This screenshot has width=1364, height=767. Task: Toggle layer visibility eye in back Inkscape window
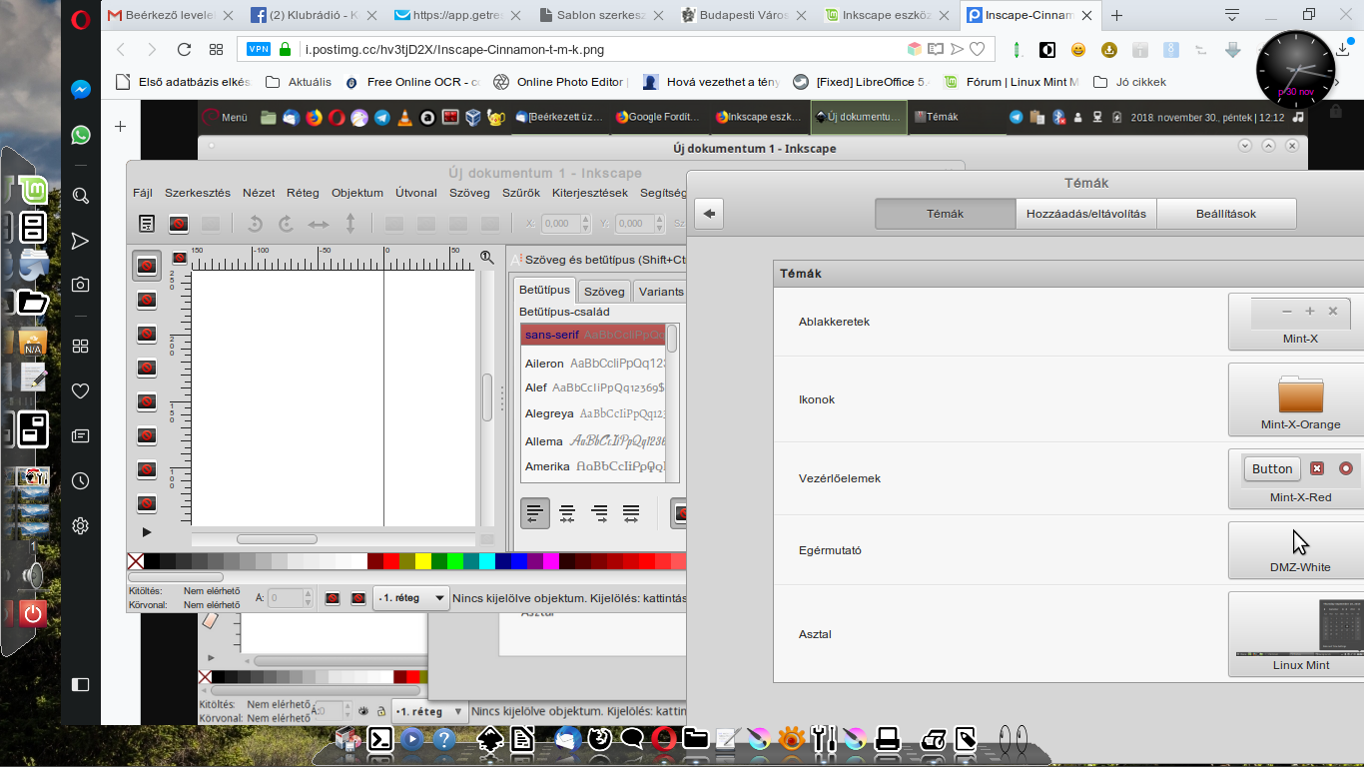pos(364,711)
